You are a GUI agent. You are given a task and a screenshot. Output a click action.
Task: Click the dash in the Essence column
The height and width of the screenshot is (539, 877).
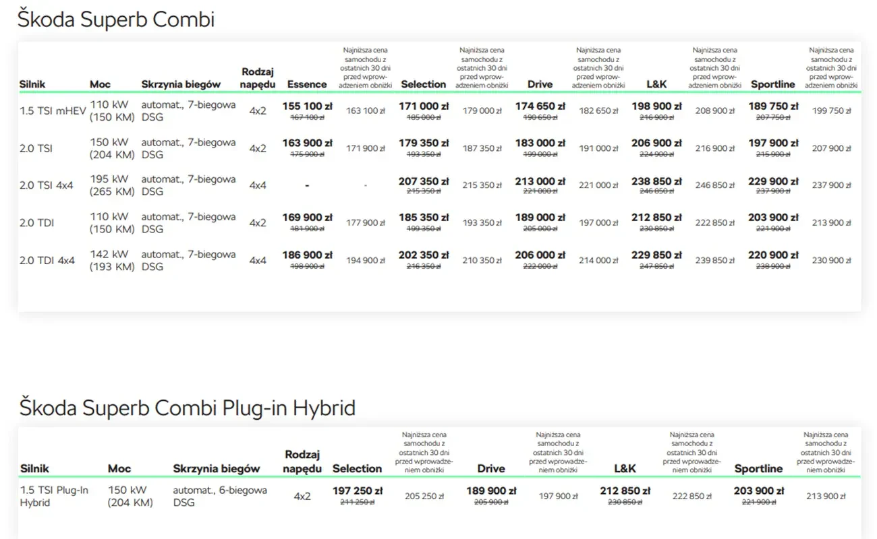click(307, 185)
